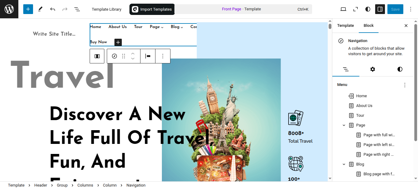Click the globe with pins icon

point(296,164)
